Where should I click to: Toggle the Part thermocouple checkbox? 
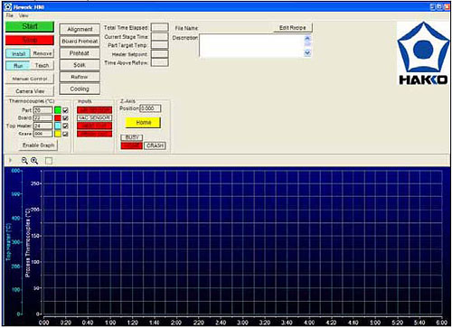(x=65, y=110)
